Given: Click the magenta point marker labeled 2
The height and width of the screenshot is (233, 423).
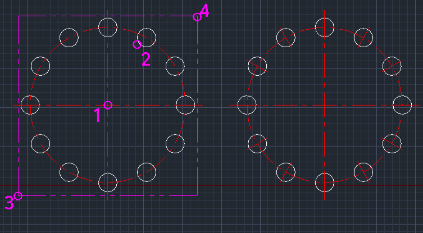Looking at the screenshot, I should point(136,44).
